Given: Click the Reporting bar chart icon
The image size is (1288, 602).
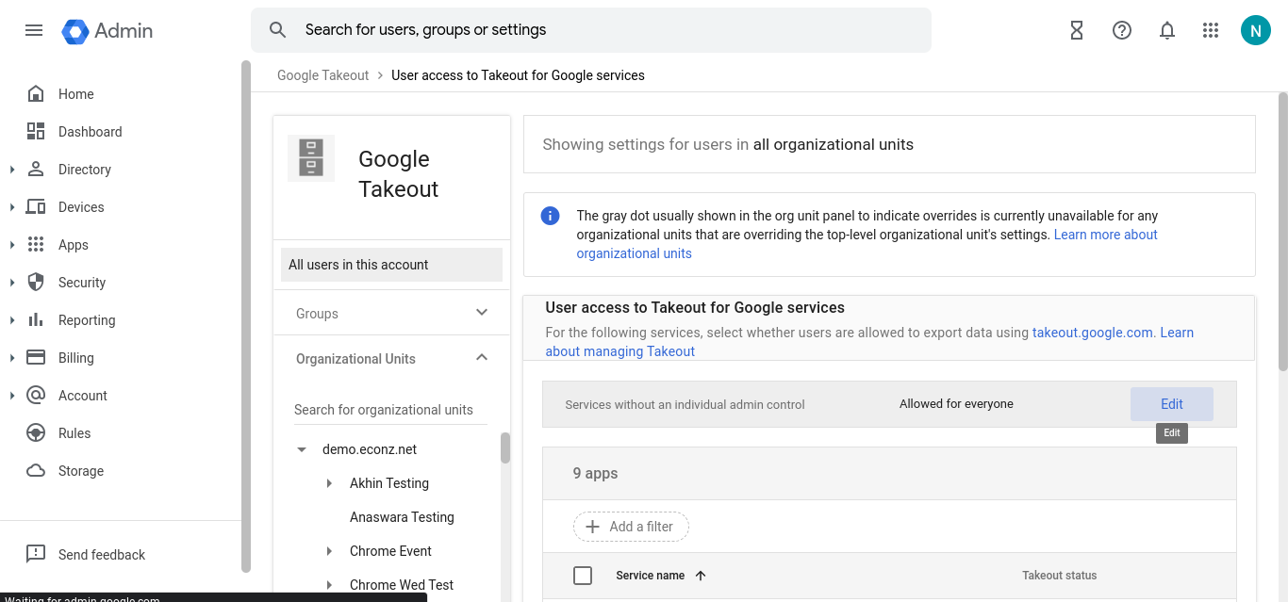Looking at the screenshot, I should [36, 320].
